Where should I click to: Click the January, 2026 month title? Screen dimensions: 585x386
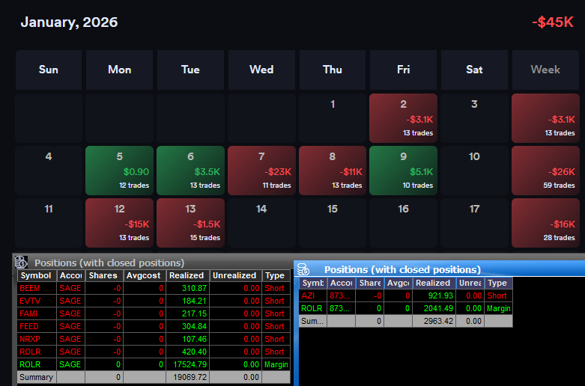click(x=69, y=22)
